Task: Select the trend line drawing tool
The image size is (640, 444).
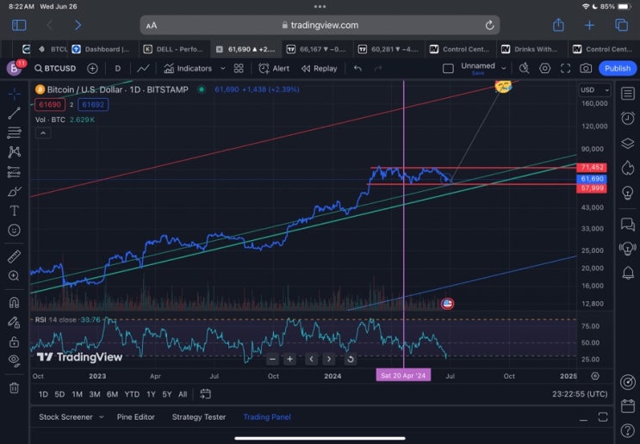Action: [x=15, y=114]
